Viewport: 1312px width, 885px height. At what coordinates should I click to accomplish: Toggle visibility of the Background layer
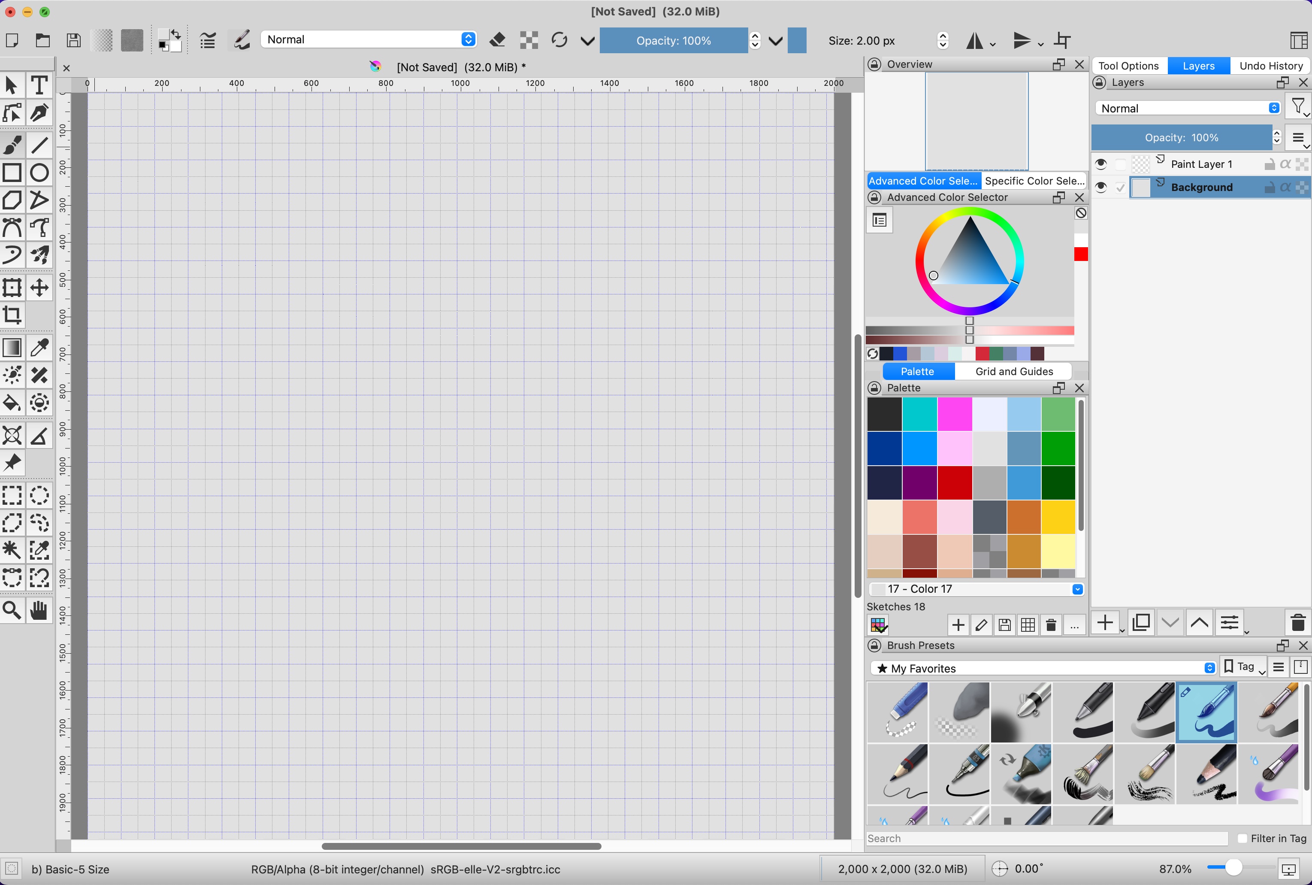coord(1101,187)
